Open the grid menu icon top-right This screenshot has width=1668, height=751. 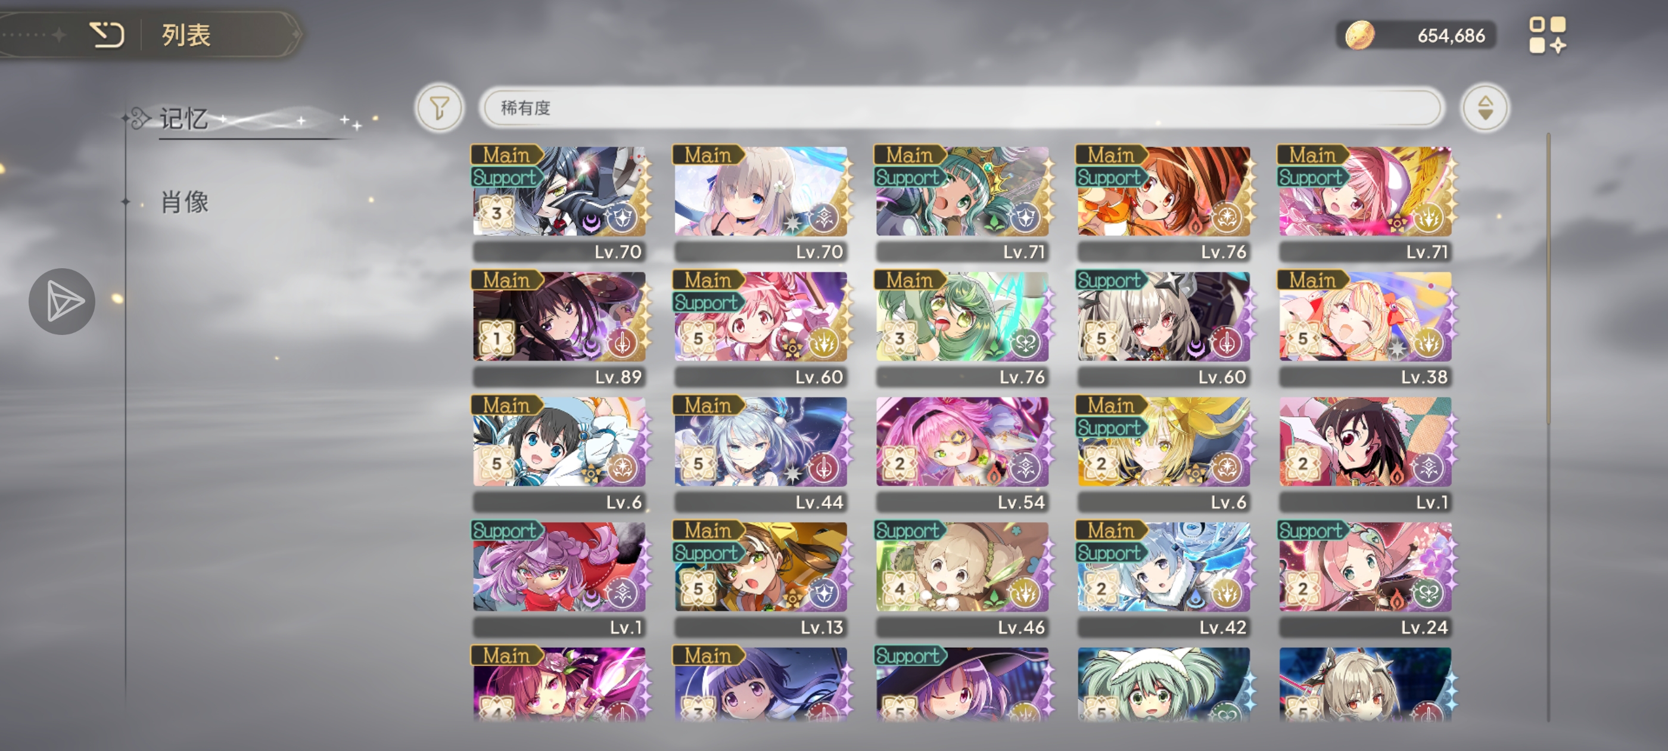(x=1547, y=35)
